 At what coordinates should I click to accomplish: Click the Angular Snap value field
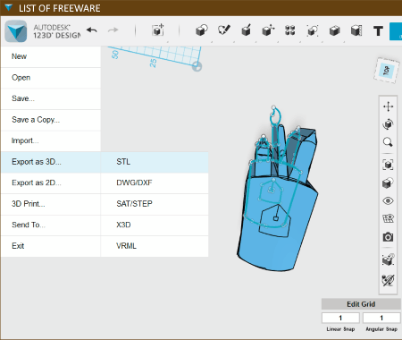381,318
